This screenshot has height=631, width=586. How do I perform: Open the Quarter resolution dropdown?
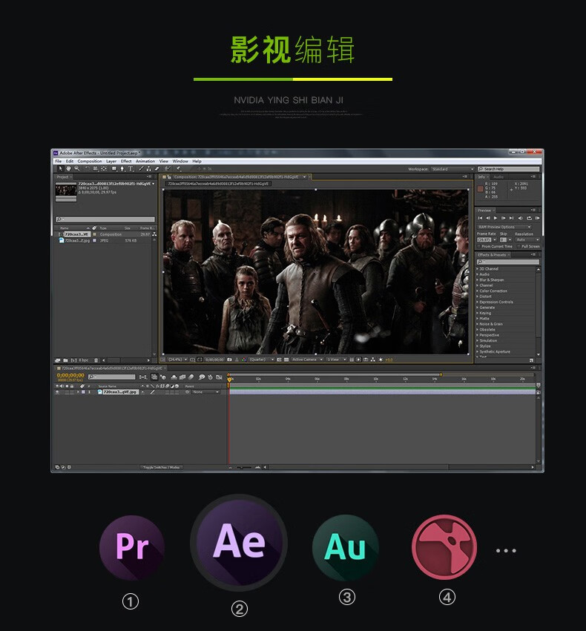click(x=262, y=360)
